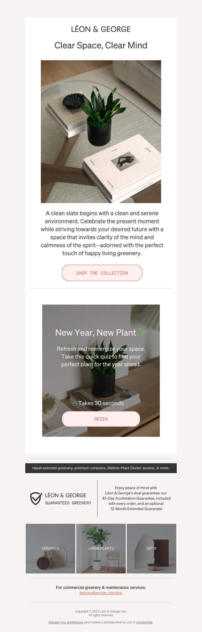Viewport: 202px width, 632px height.
Task: Open the Shop The Collection button
Action: (x=102, y=273)
